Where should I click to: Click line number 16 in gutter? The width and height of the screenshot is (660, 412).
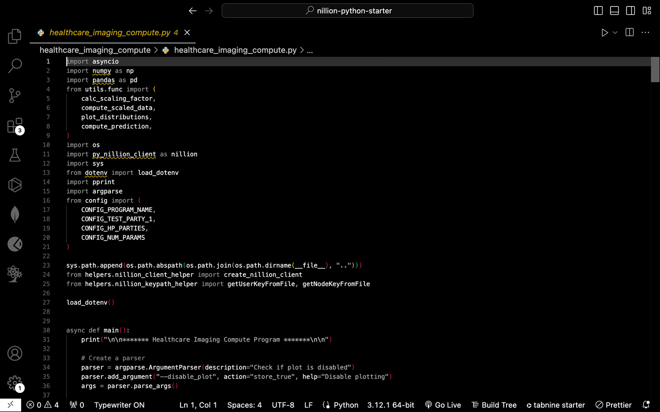tap(46, 201)
